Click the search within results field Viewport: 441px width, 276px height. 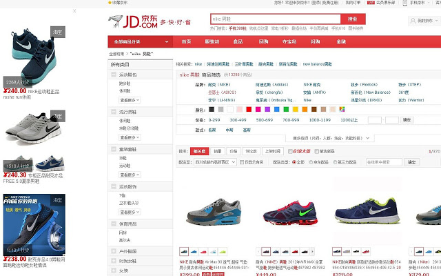tap(384, 162)
